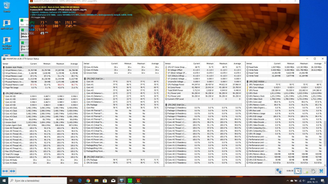Select the CPU Package Power row
The image size is (328, 184).
203,85
